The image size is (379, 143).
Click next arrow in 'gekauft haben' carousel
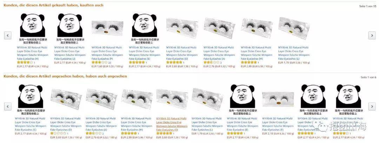pos(372,35)
